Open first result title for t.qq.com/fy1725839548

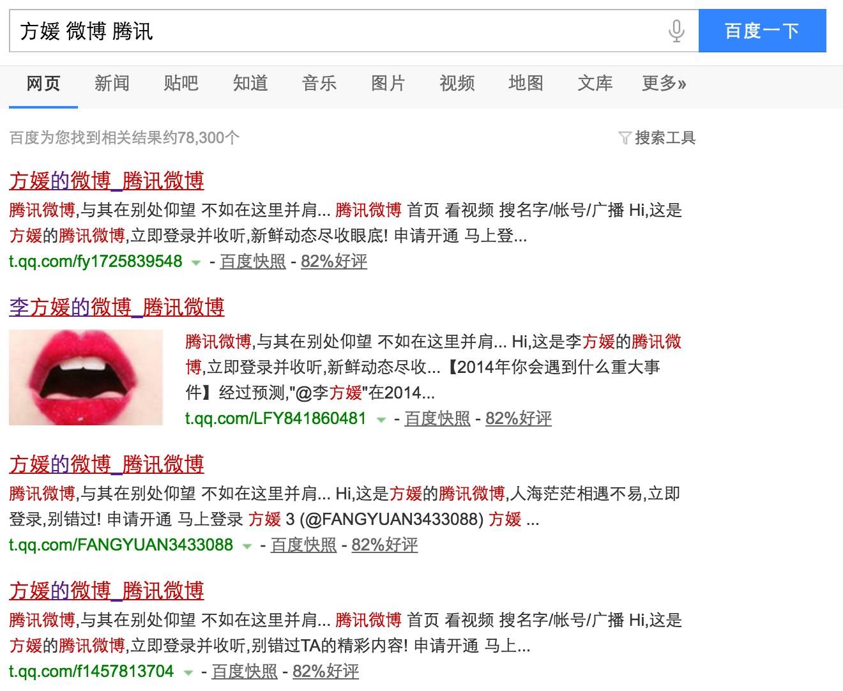click(x=107, y=181)
